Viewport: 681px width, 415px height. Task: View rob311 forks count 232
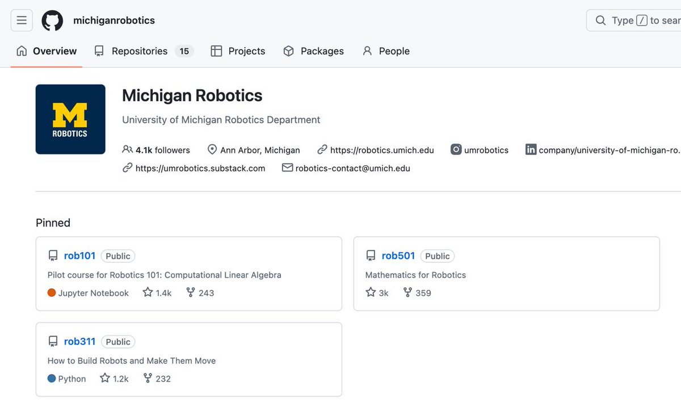(x=157, y=379)
